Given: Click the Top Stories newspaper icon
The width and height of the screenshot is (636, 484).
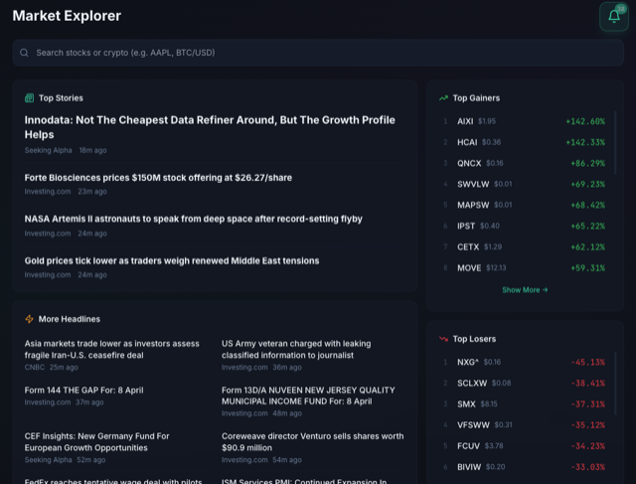Looking at the screenshot, I should coord(29,97).
